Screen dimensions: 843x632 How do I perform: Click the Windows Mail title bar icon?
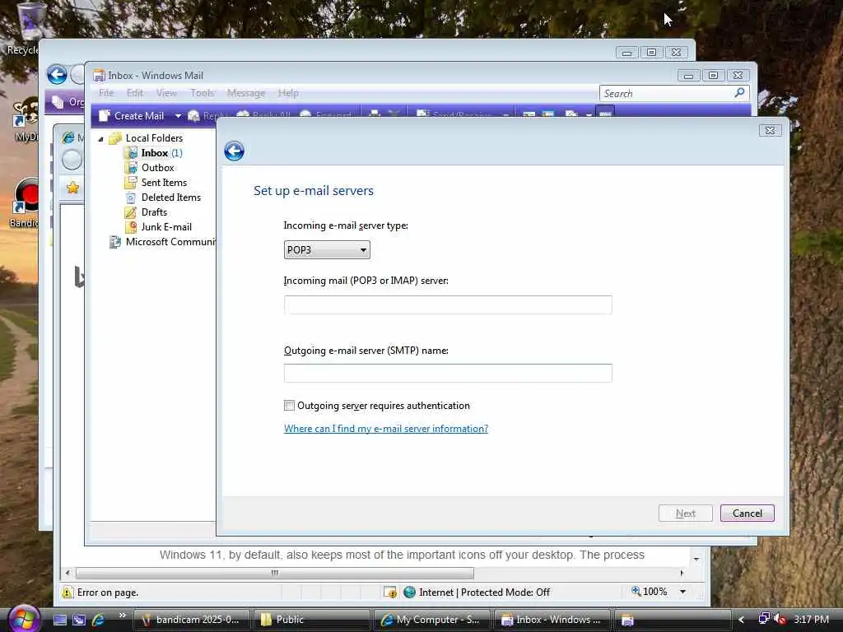(x=99, y=75)
